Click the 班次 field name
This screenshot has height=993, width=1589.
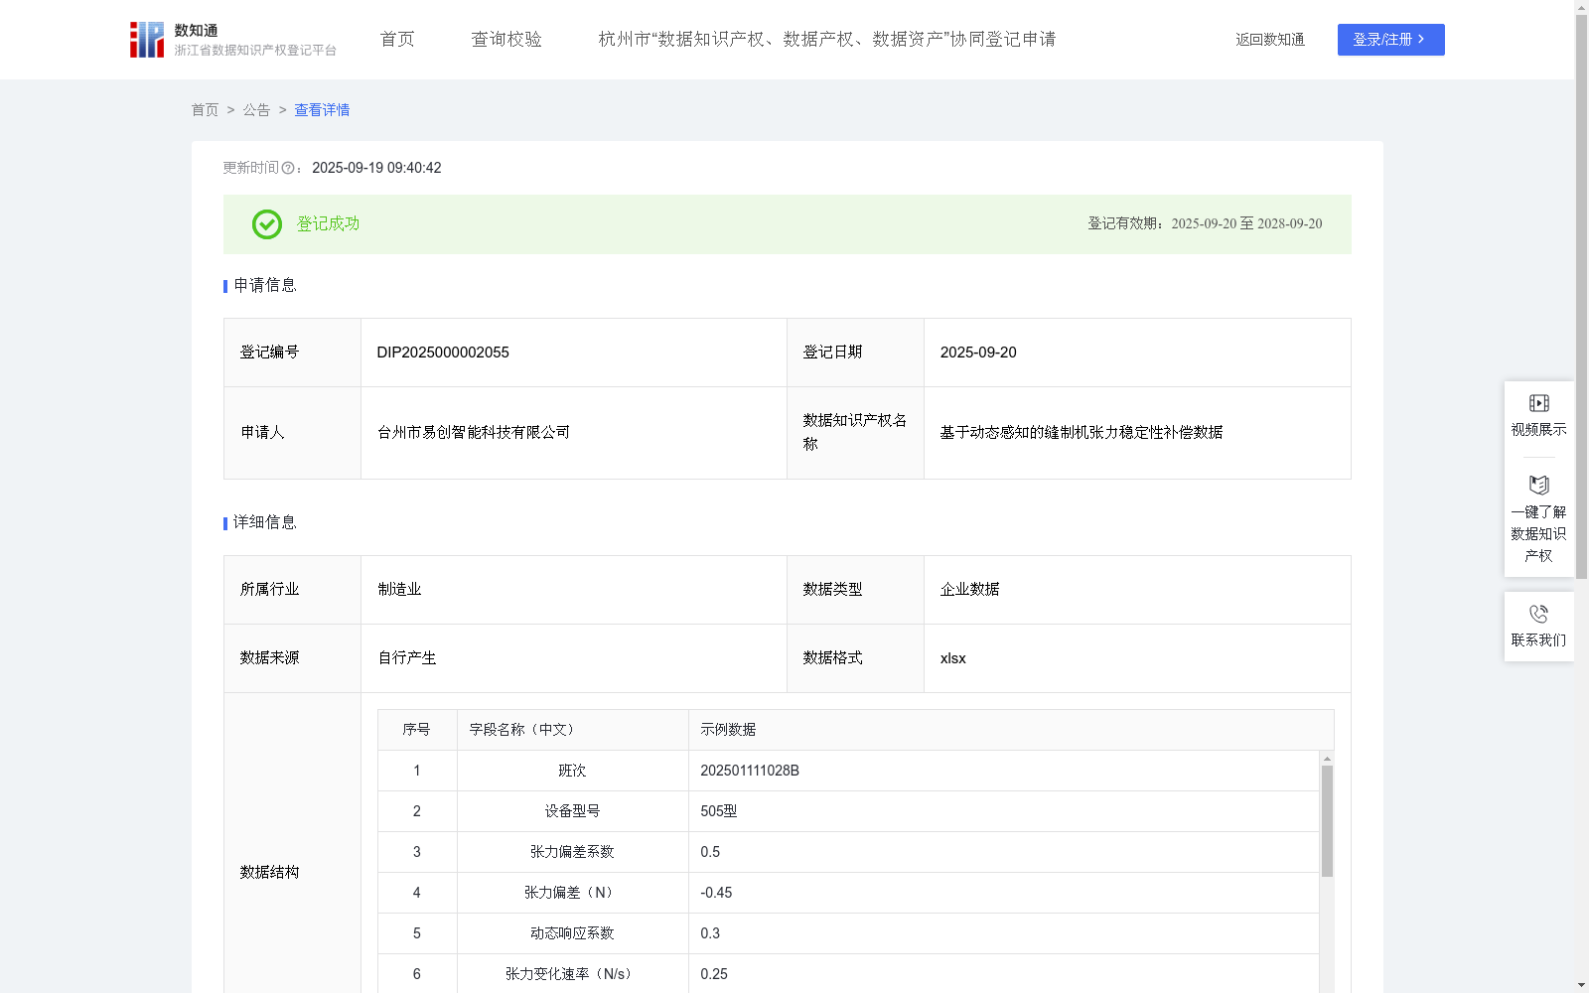tap(572, 771)
